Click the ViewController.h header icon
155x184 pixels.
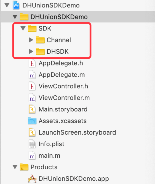coord(32,86)
